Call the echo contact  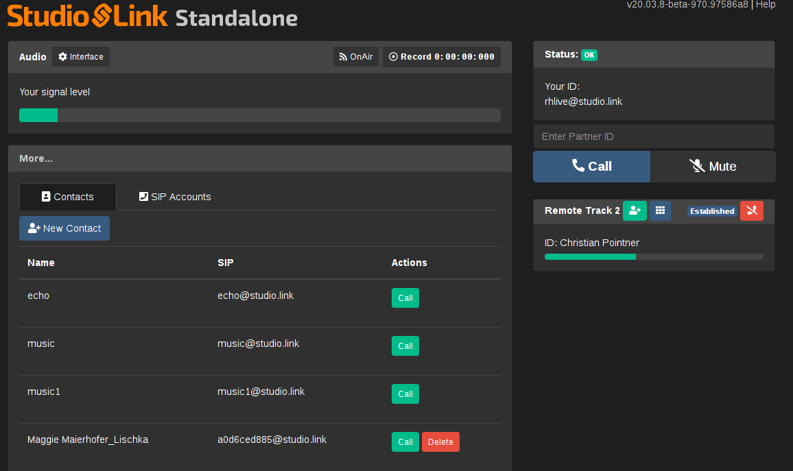(x=405, y=298)
